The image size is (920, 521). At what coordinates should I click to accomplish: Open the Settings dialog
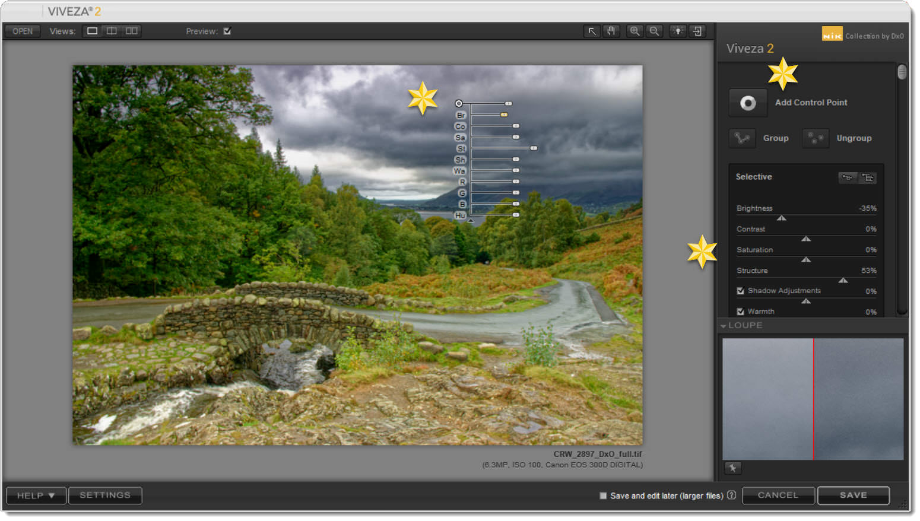click(x=105, y=495)
